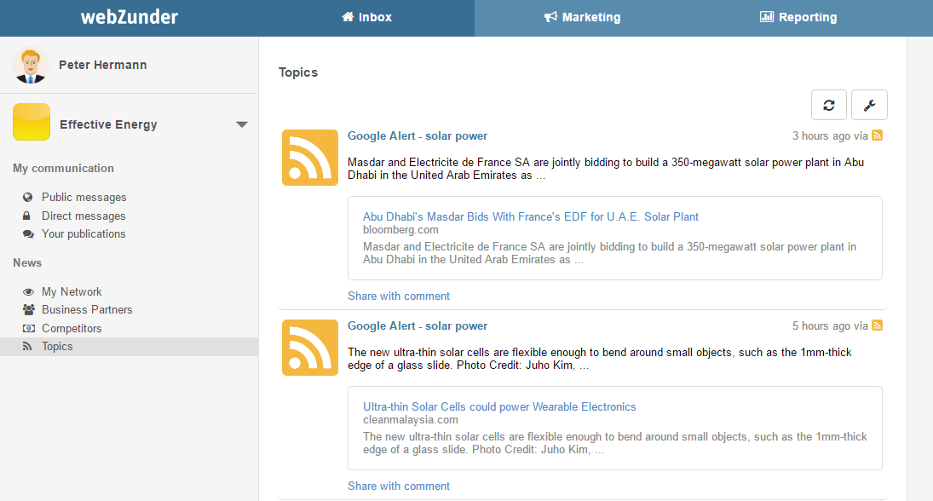Click small RSS icon beside 3 hours ago
933x501 pixels.
[x=877, y=135]
